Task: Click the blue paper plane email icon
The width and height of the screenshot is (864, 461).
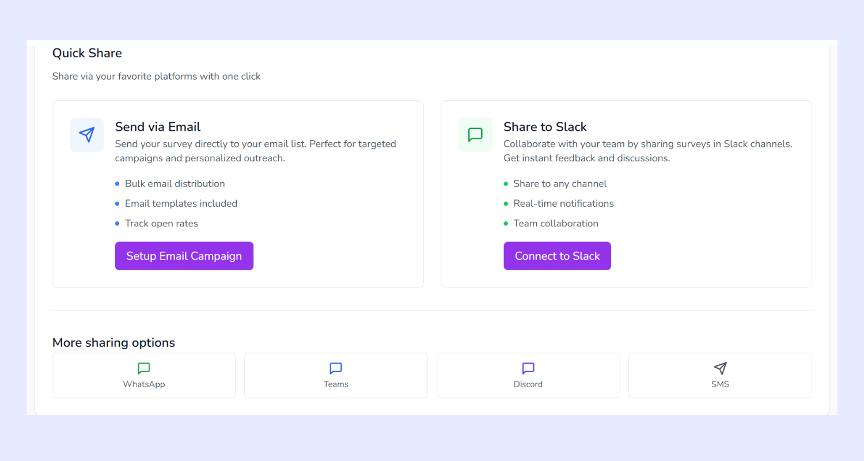Action: coord(86,134)
